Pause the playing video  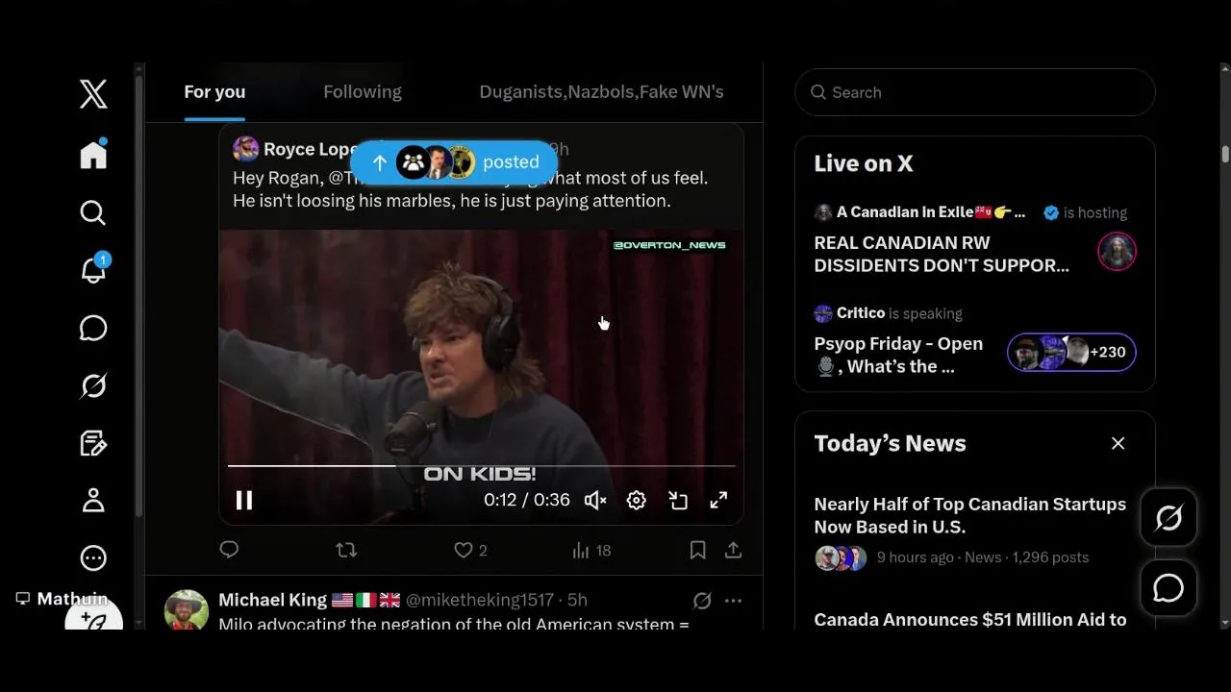[244, 500]
